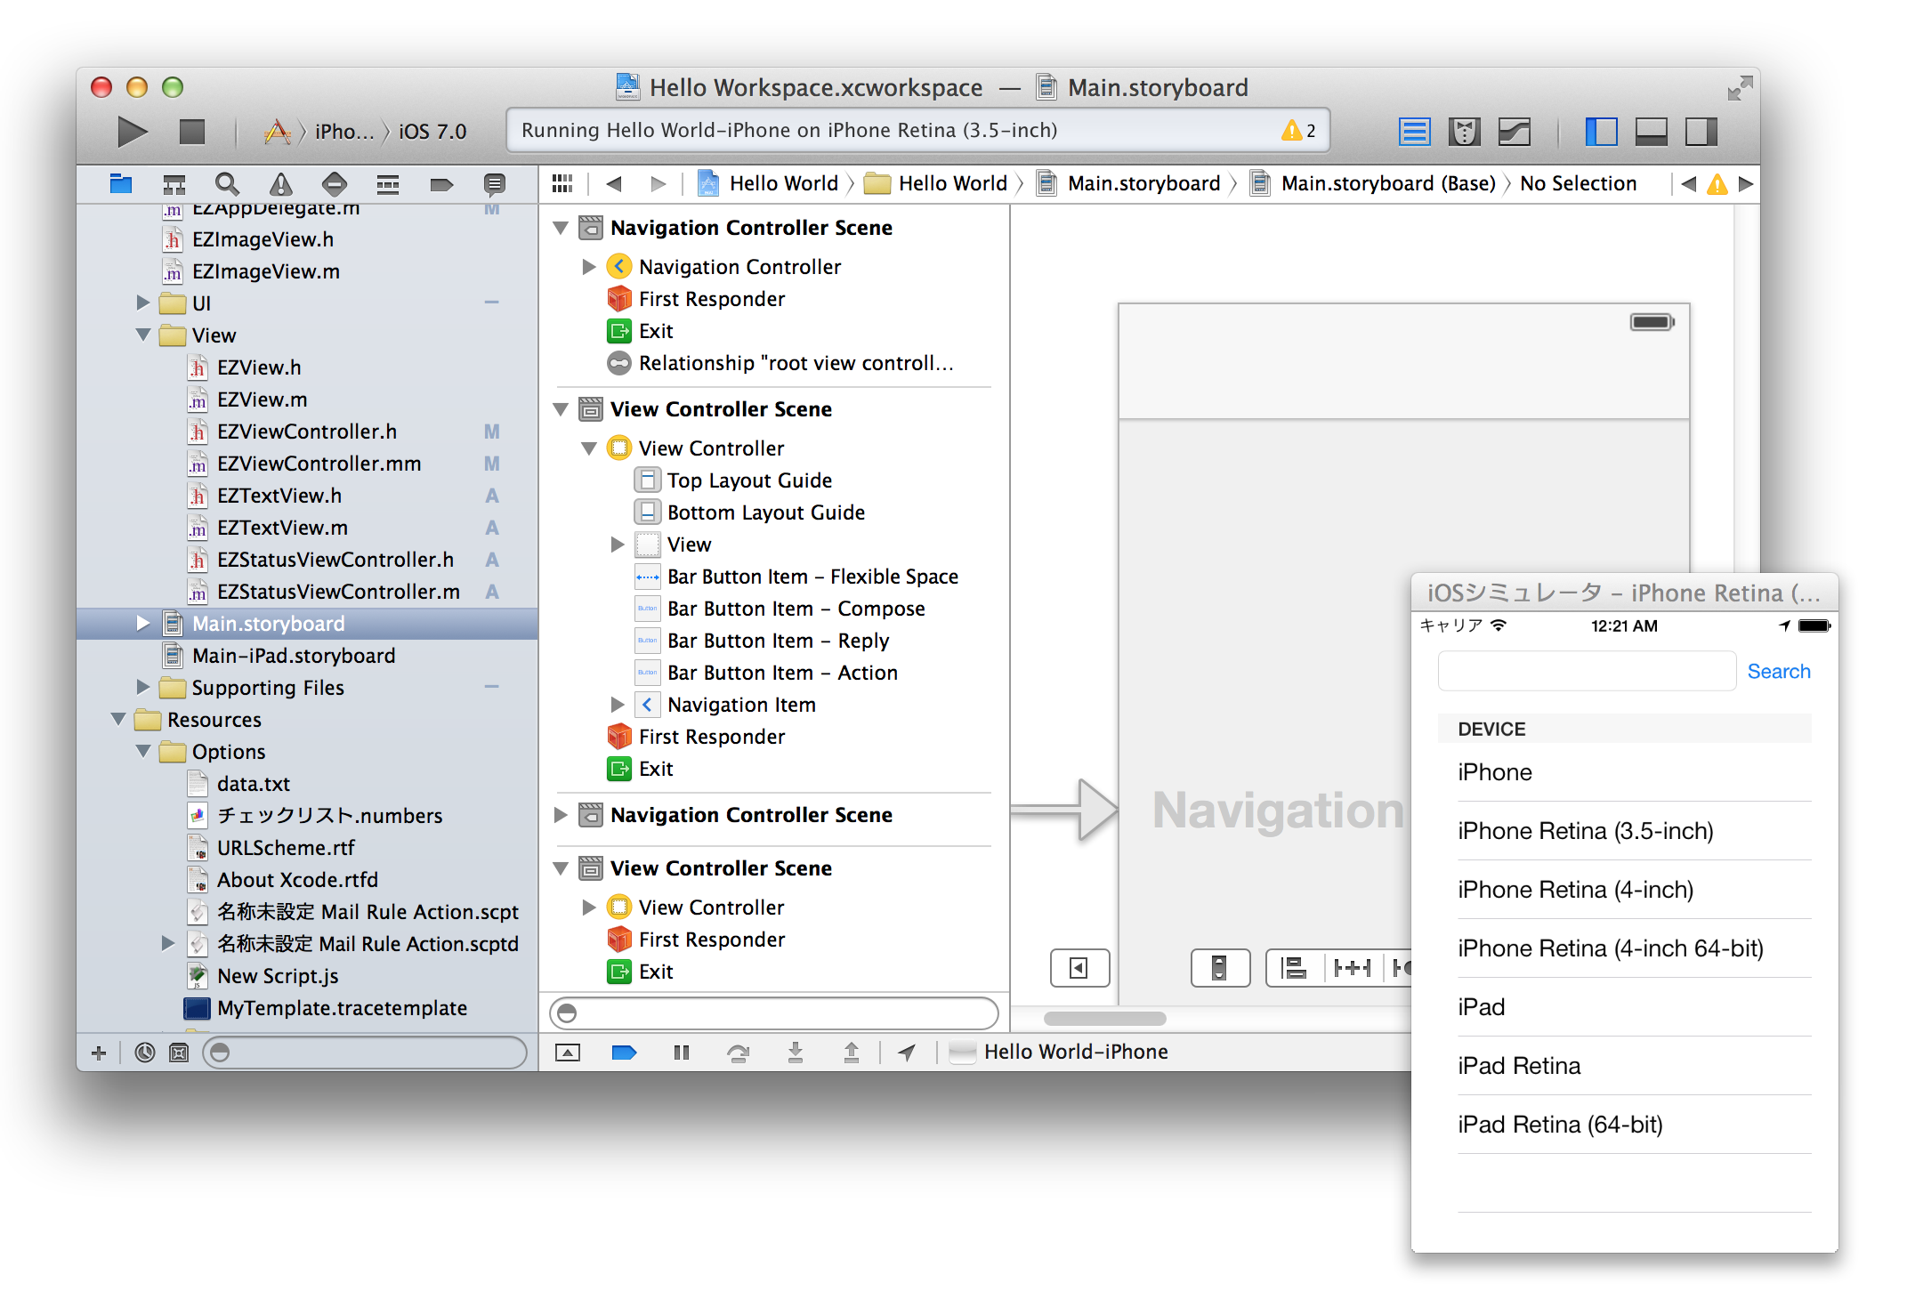Run the app with the Play button
Screen dimensions: 1915x1315
click(133, 132)
